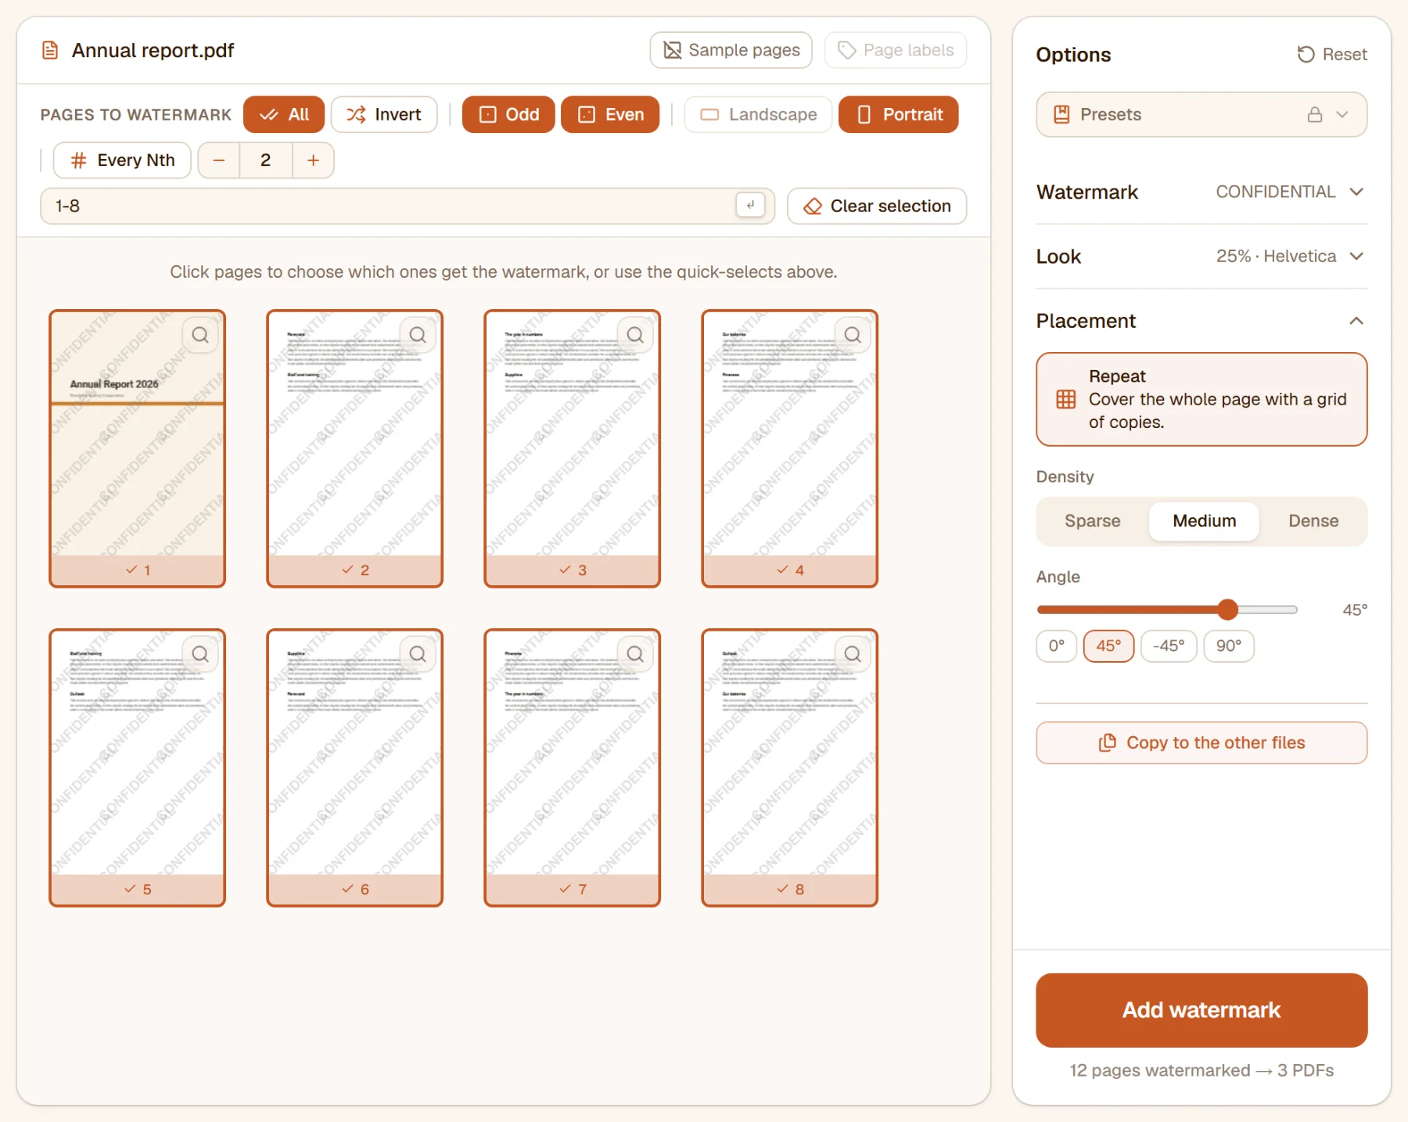
Task: Expand the Look section
Action: pos(1201,257)
